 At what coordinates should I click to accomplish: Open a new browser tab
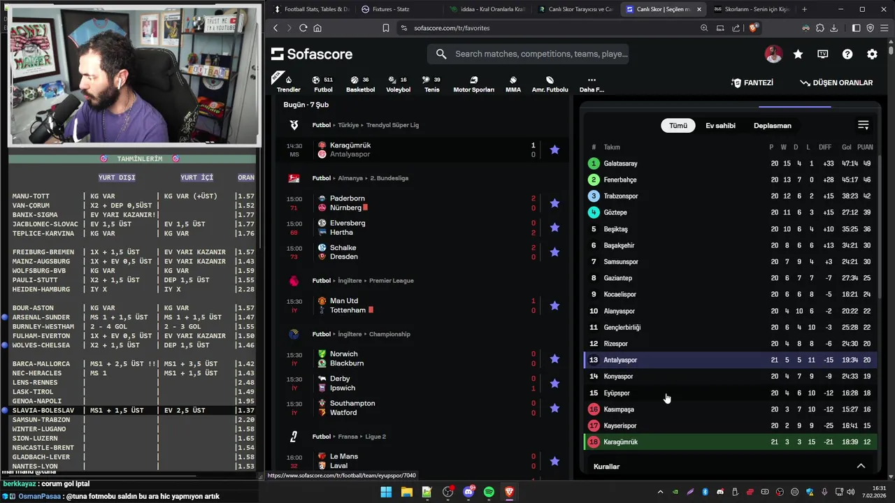tap(804, 9)
